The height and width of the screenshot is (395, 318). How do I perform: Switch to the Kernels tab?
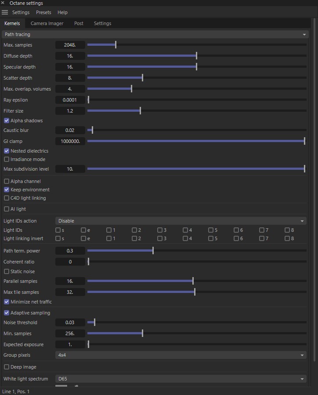(12, 23)
